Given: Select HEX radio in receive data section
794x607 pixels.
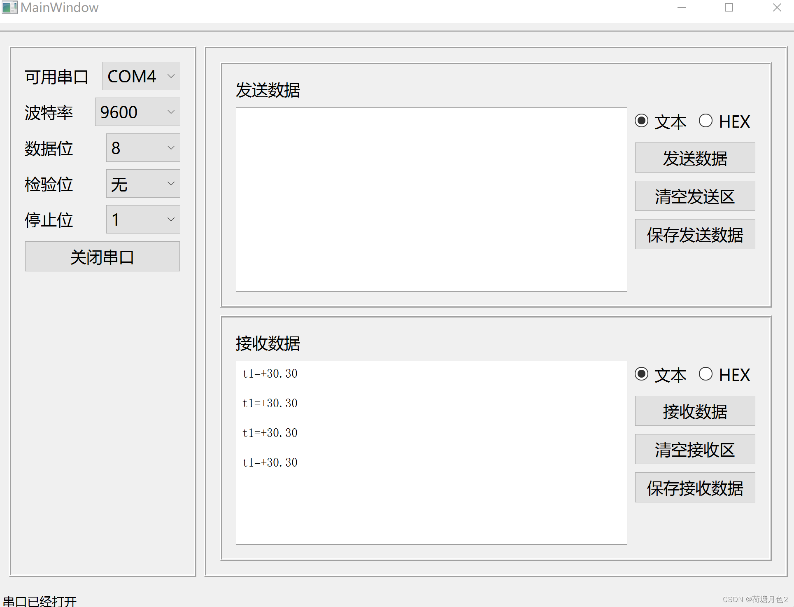Looking at the screenshot, I should click(x=724, y=375).
